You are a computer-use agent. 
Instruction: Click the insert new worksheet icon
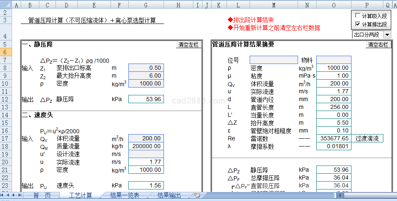coord(197,195)
